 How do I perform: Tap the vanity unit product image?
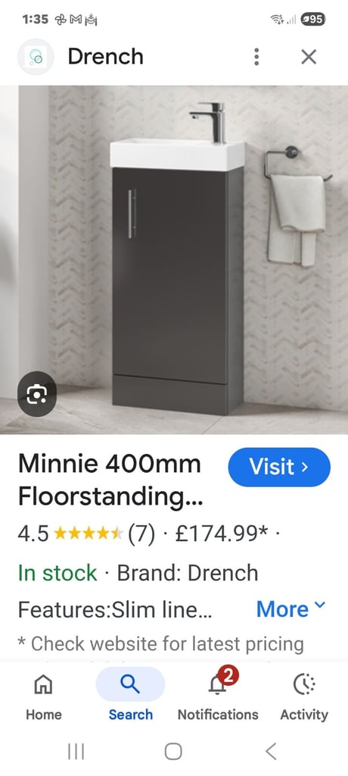(x=174, y=260)
